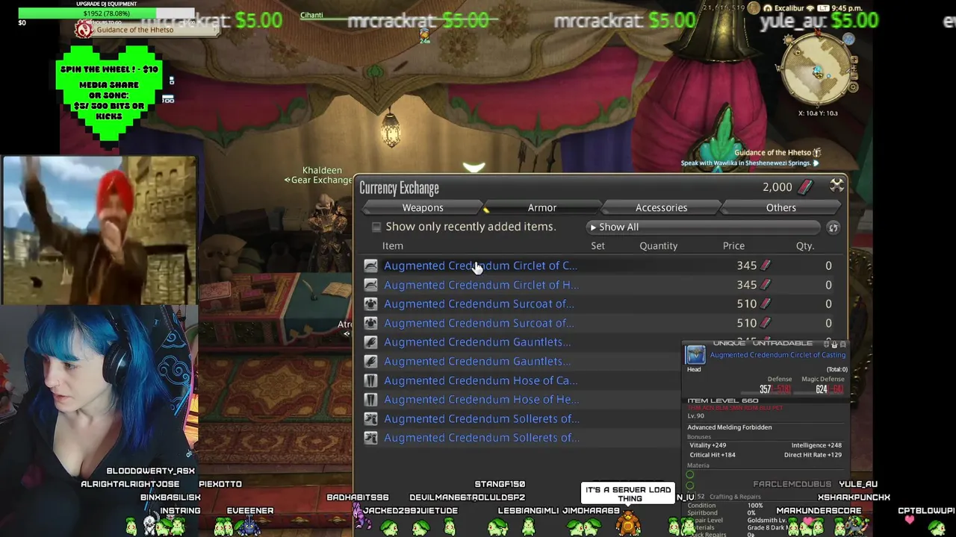Click the Khaldeen Gear Exchange NPC nameplate
Viewport: 956px width, 537px height.
click(x=319, y=175)
